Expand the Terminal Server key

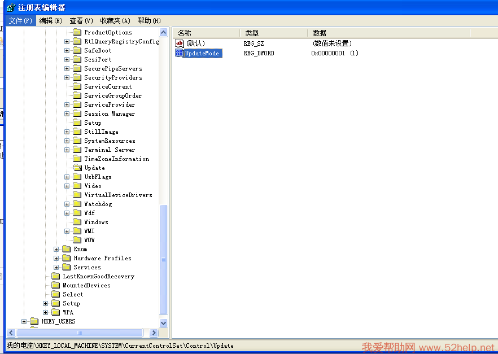click(x=67, y=150)
